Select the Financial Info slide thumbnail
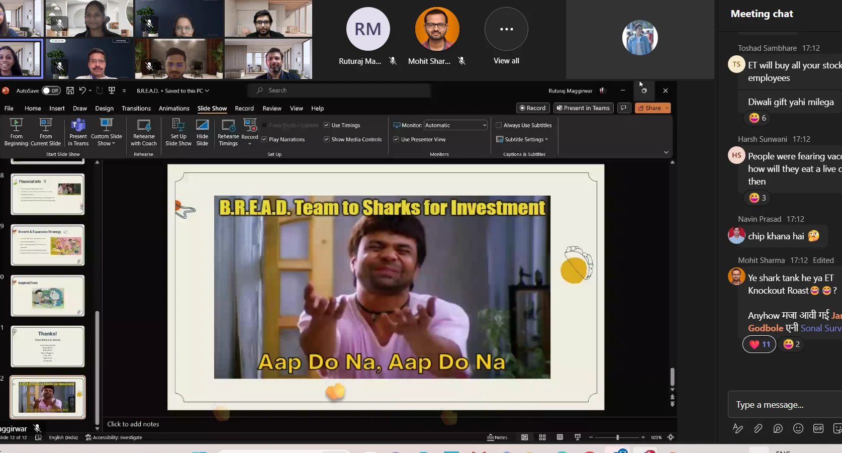This screenshot has width=842, height=453. click(48, 194)
